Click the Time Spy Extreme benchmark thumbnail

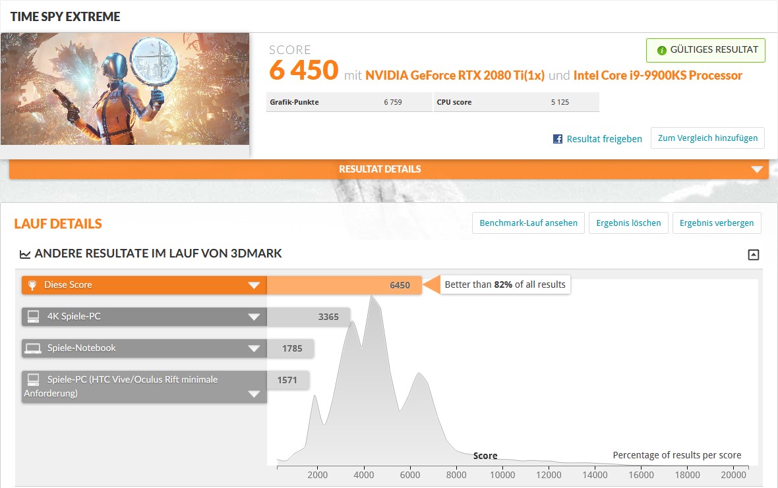125,89
